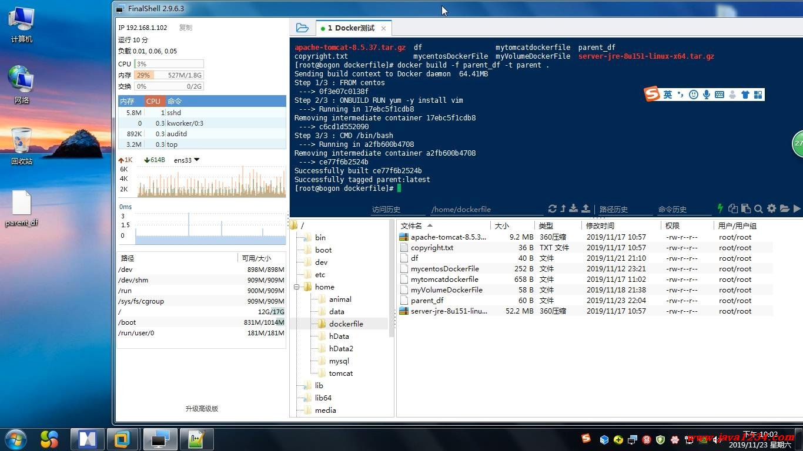Click the paste icon in terminal toolbar
This screenshot has height=451, width=803.
tap(746, 208)
